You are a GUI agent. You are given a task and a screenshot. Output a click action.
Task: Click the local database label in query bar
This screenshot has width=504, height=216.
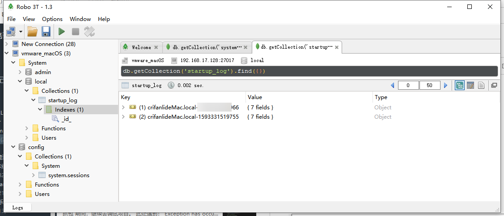coord(257,60)
